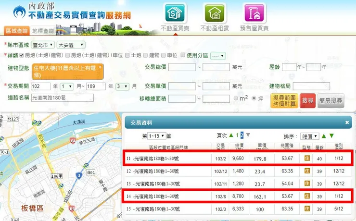The image size is (356, 221).
Task: Check the 使用分區 checkbox
Action: pos(183,55)
